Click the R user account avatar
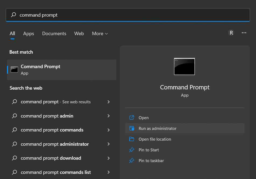Screen dimensions: 256x179 tap(231, 33)
